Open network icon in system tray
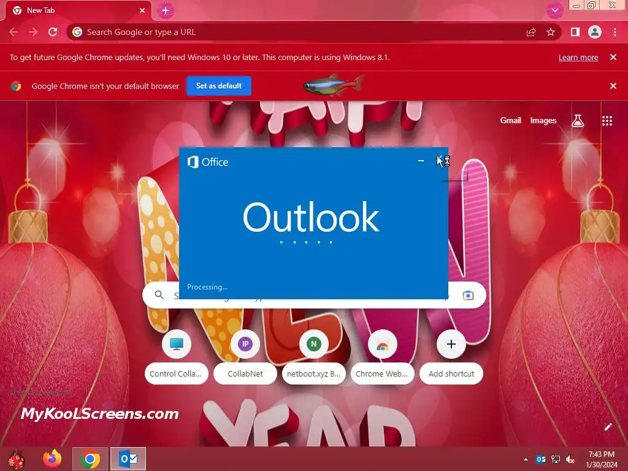The image size is (628, 471). point(556,459)
